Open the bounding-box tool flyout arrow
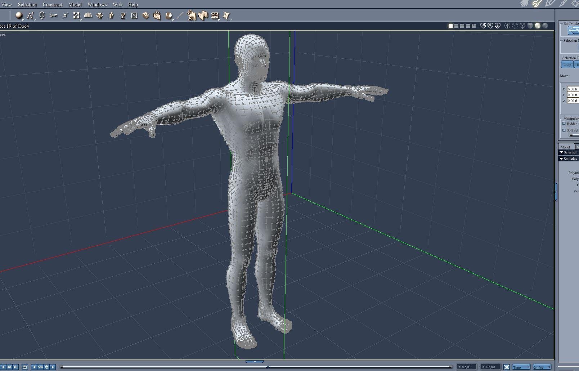 81,19
